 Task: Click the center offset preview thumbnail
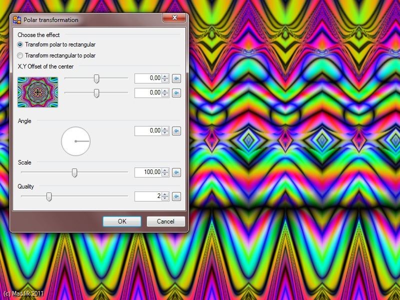(x=38, y=92)
